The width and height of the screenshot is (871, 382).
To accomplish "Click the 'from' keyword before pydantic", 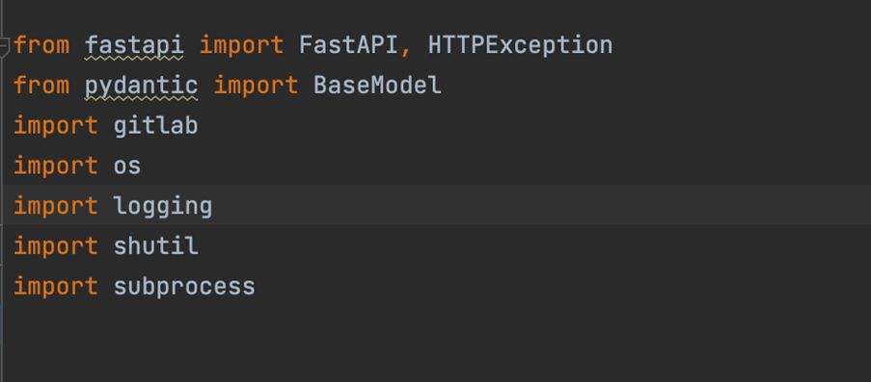I will coord(41,86).
